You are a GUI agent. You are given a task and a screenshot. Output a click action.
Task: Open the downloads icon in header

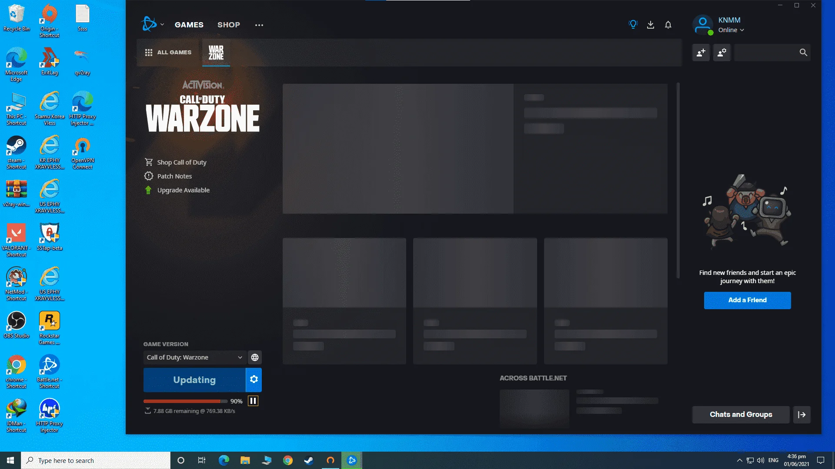[x=651, y=25]
